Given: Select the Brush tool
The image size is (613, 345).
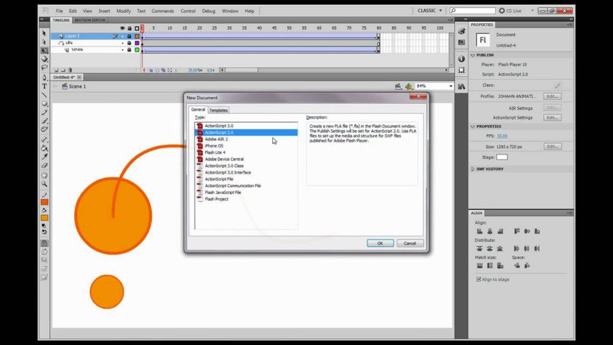Looking at the screenshot, I should [44, 121].
